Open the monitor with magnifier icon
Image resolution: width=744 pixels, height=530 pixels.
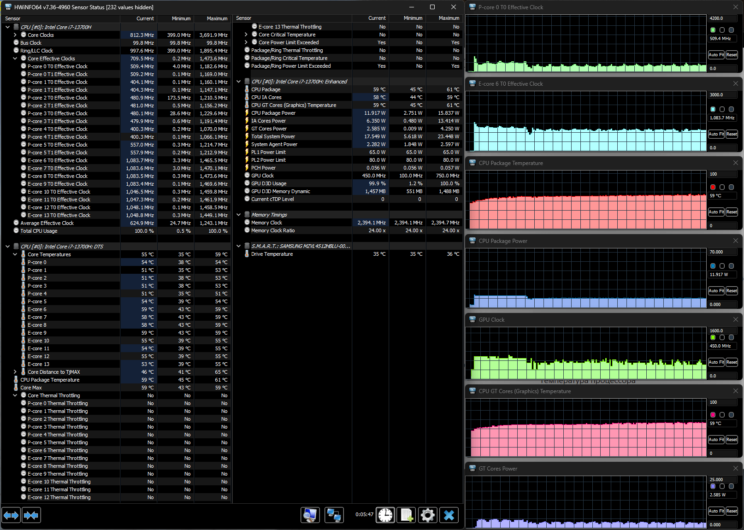[x=310, y=515]
